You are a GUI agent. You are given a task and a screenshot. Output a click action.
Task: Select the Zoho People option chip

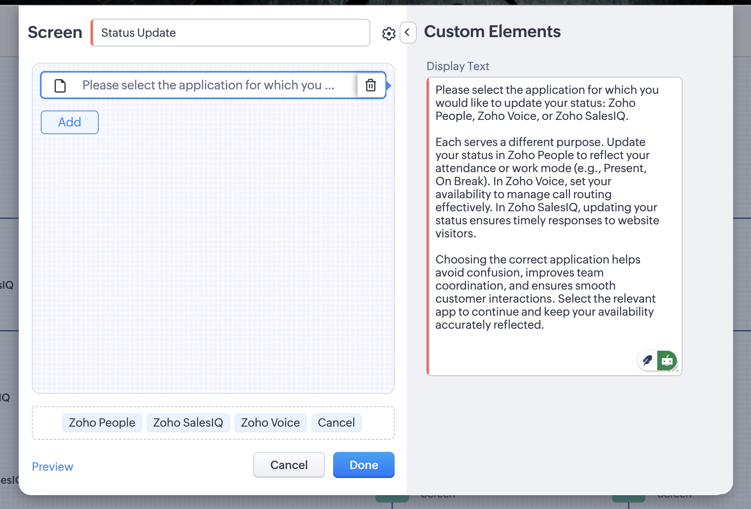(102, 423)
